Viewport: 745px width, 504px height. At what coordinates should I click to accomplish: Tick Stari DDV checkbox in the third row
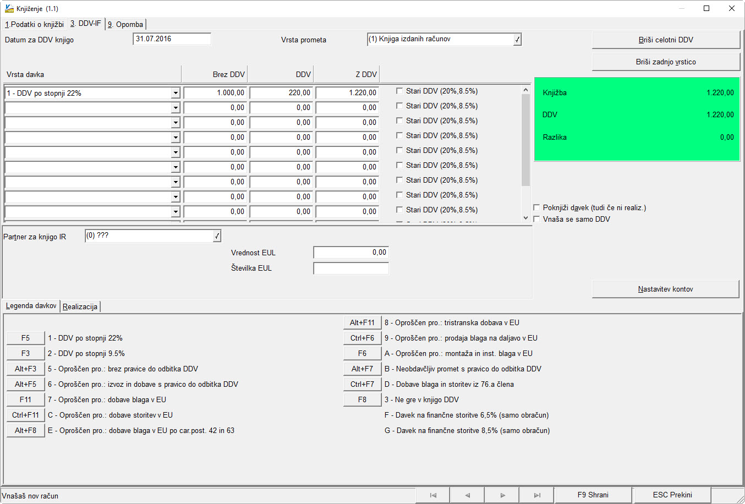pos(399,120)
